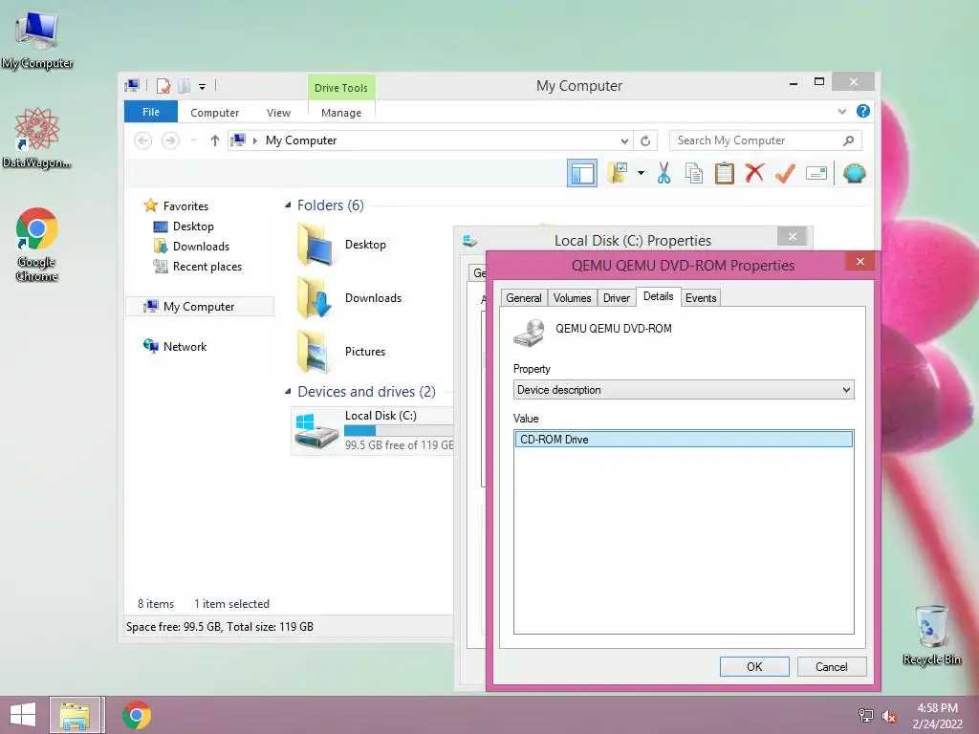Select Downloads under Favorites
This screenshot has height=734, width=979.
click(x=201, y=246)
